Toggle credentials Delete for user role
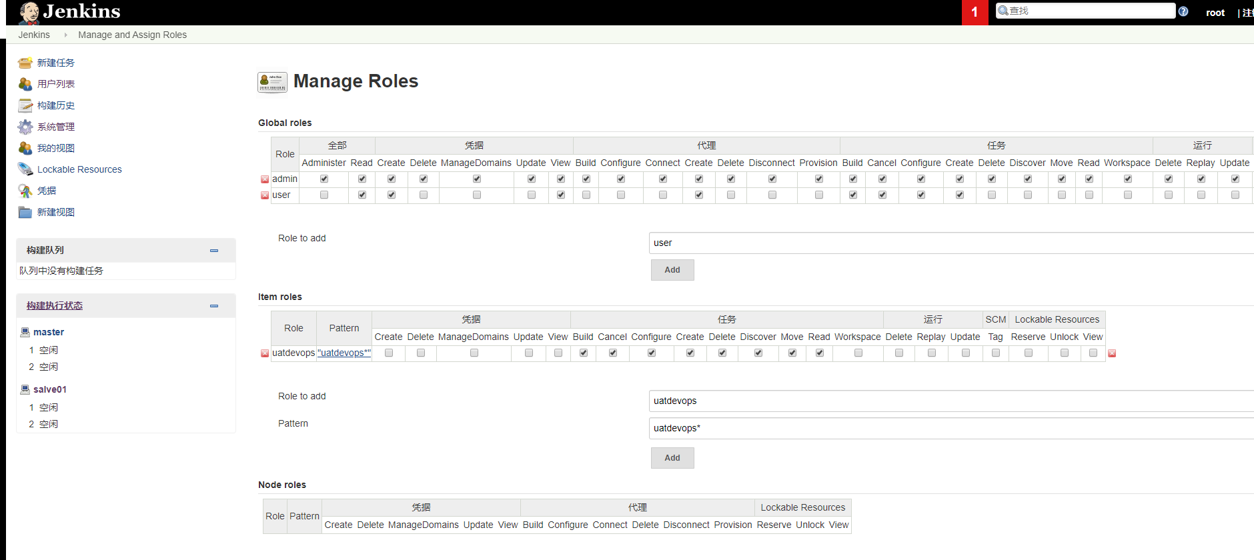1254x560 pixels. pyautogui.click(x=424, y=195)
